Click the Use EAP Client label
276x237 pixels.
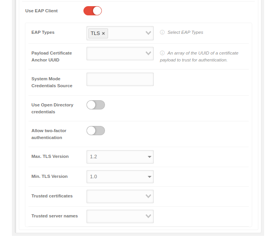coord(42,11)
